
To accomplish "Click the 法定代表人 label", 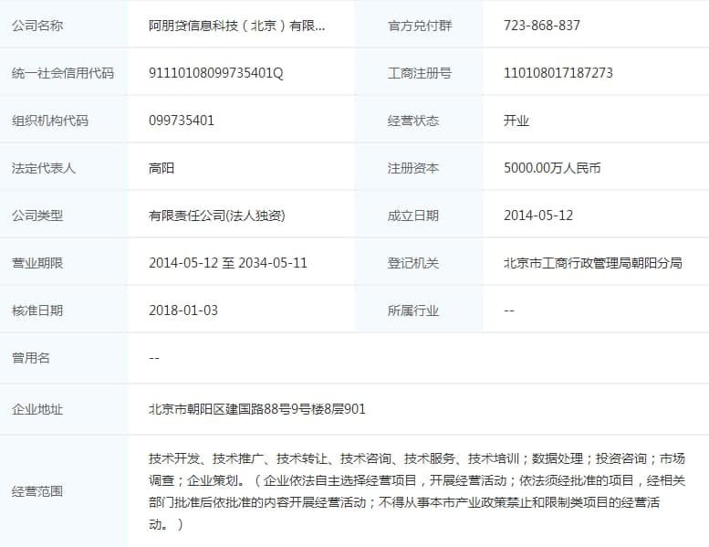I will [44, 168].
